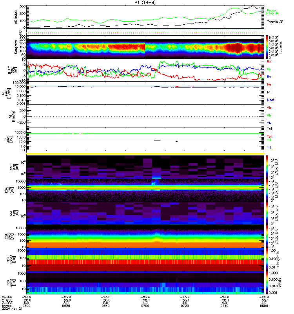The height and width of the screenshot is (314, 294).
Task: Click the green By legend label
Action: [269, 69]
